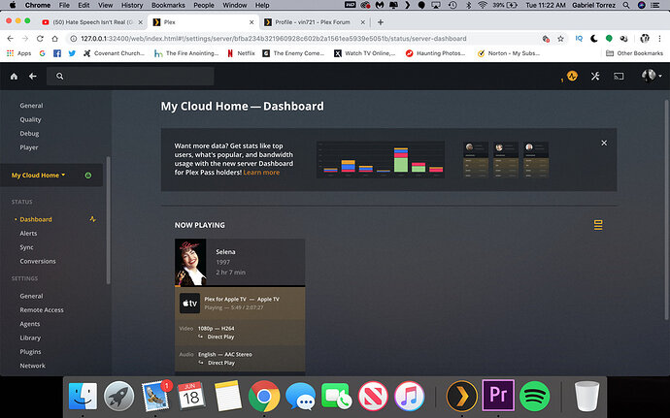Open Plex settings wrench icon

pyautogui.click(x=595, y=76)
